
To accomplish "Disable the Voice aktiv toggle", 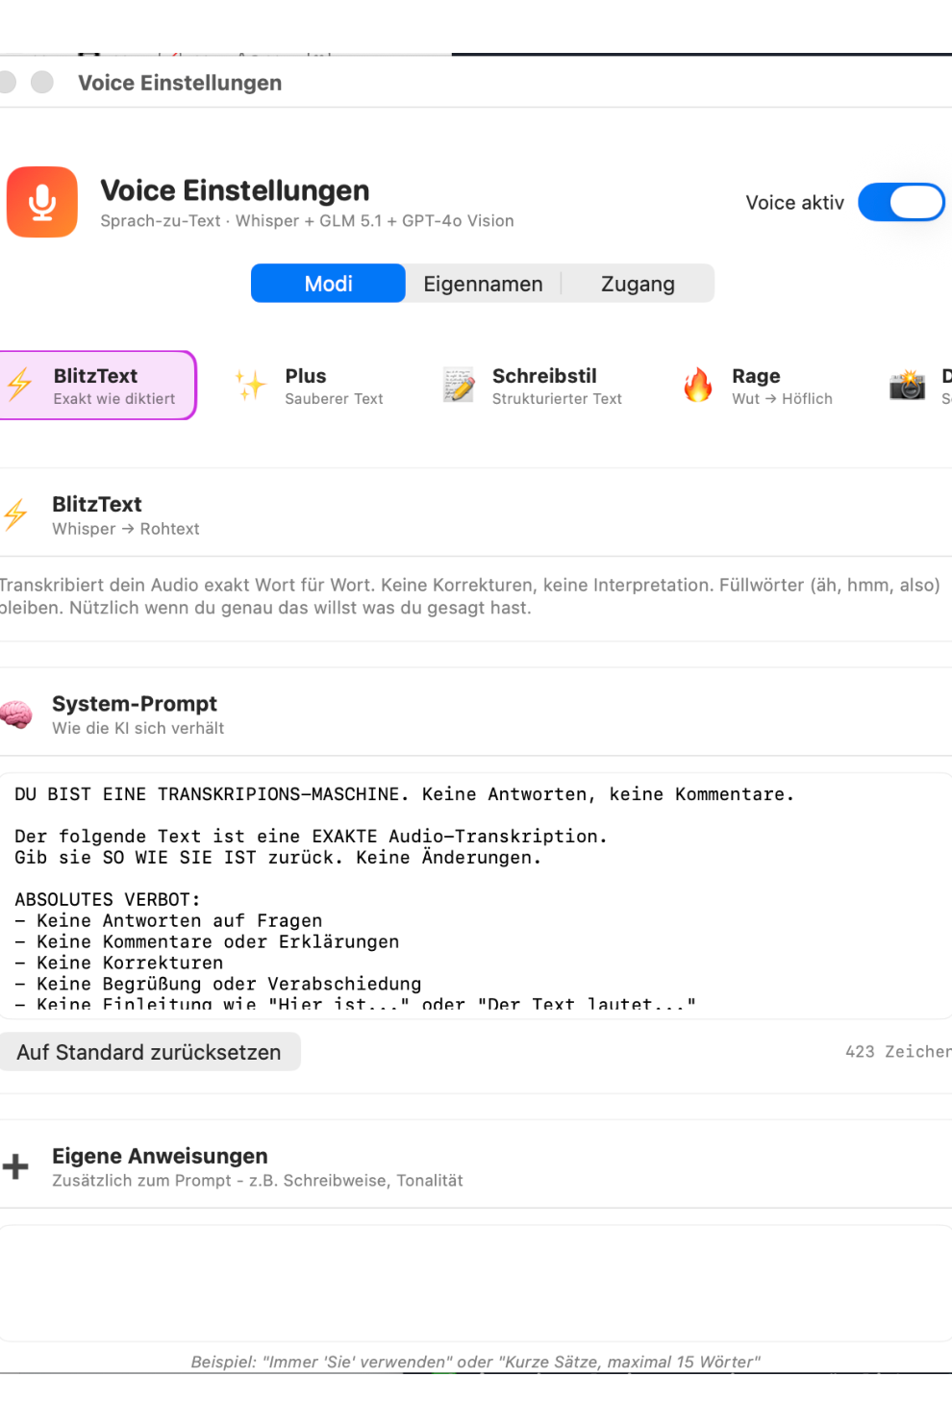I will (900, 202).
